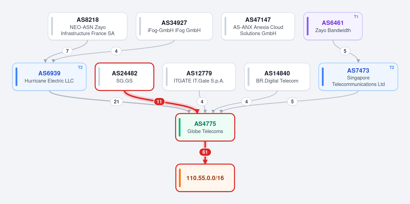Click the 110.55.0.0/16 prefix node

tap(205, 178)
